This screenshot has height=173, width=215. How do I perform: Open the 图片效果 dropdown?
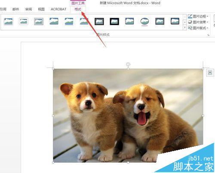click(x=198, y=22)
